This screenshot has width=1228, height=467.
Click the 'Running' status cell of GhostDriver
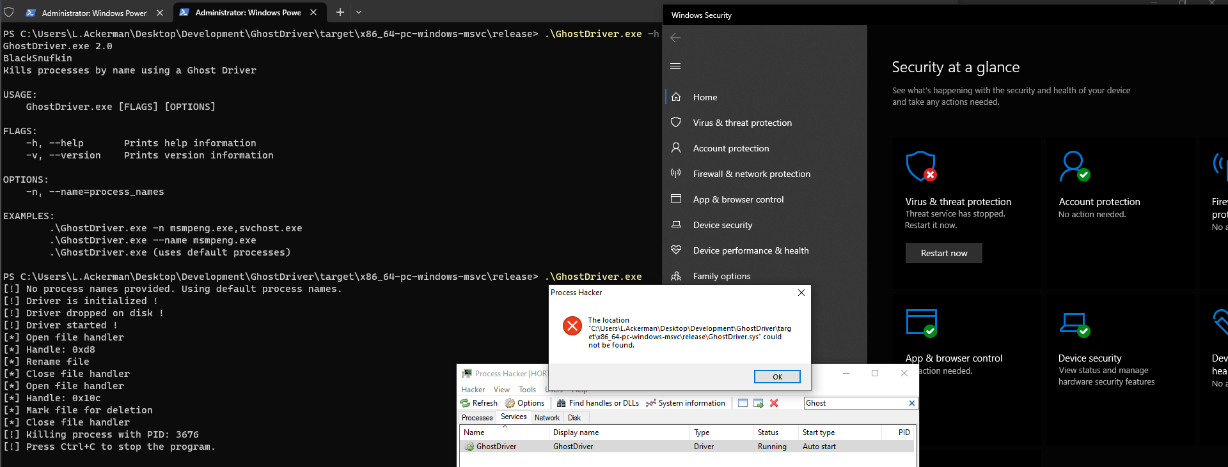[x=772, y=447]
